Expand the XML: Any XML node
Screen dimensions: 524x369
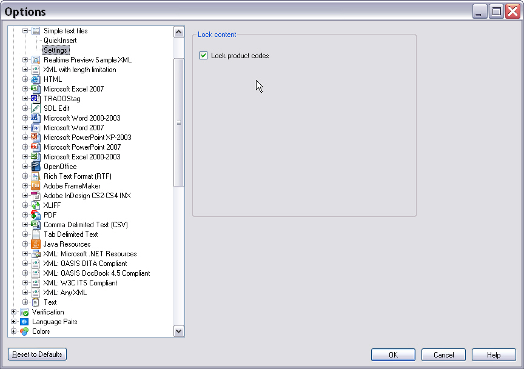(x=25, y=292)
